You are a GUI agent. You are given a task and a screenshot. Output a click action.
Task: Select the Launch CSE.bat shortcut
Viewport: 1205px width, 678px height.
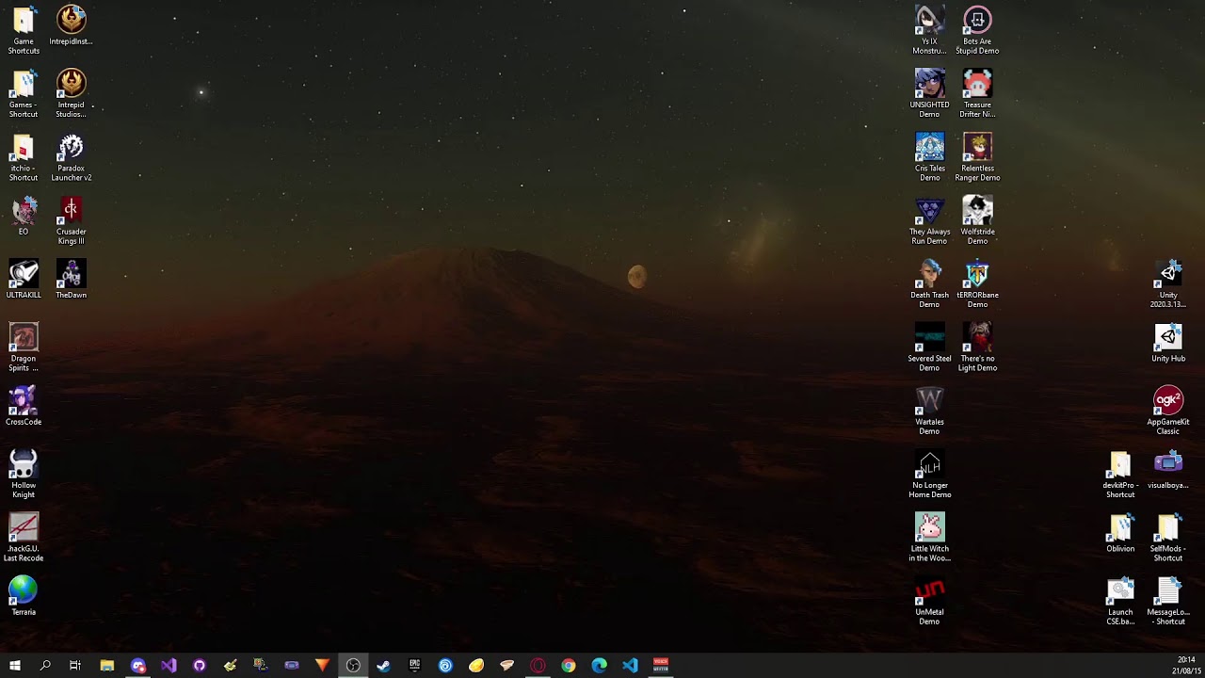tap(1120, 600)
